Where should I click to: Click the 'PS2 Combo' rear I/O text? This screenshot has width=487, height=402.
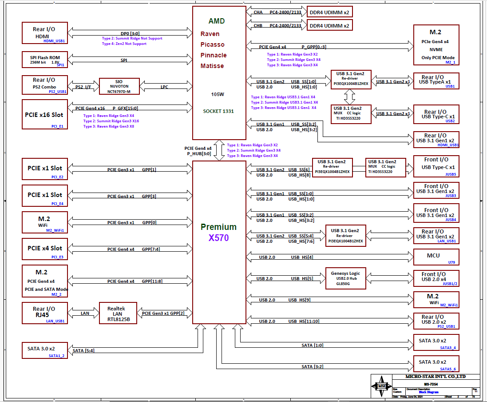(44, 87)
